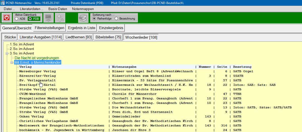The width and height of the screenshot is (302, 132).
Task: Open the Wochenlieder [108] sub-tab
Action: (x=141, y=37)
